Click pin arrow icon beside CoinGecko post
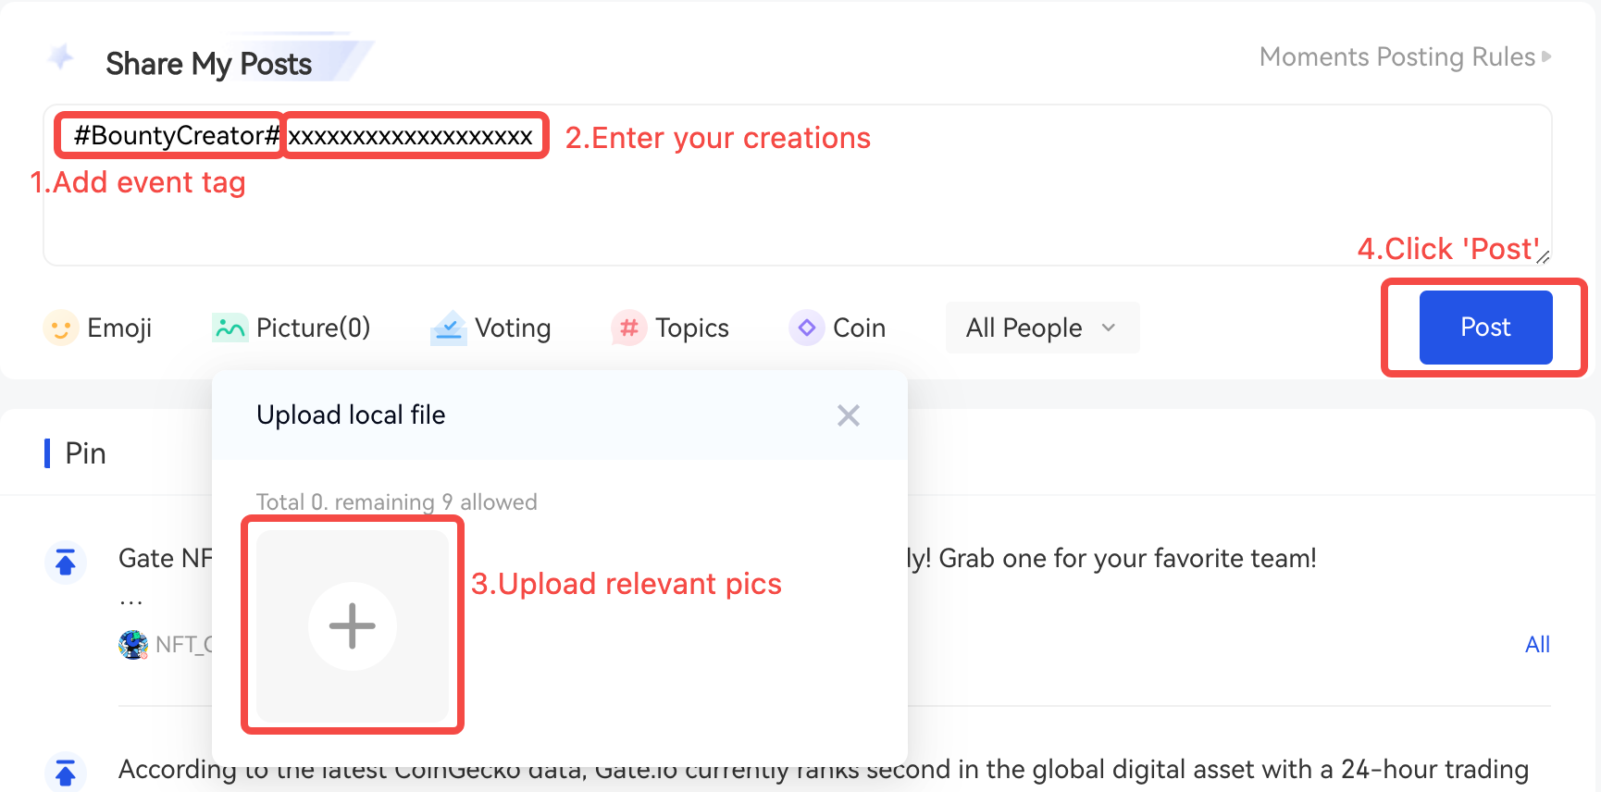This screenshot has height=792, width=1601. 66,772
